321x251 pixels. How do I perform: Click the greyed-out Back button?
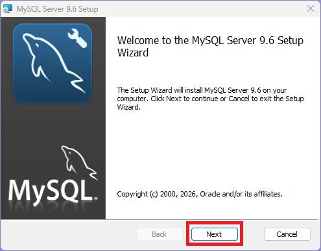(x=160, y=234)
